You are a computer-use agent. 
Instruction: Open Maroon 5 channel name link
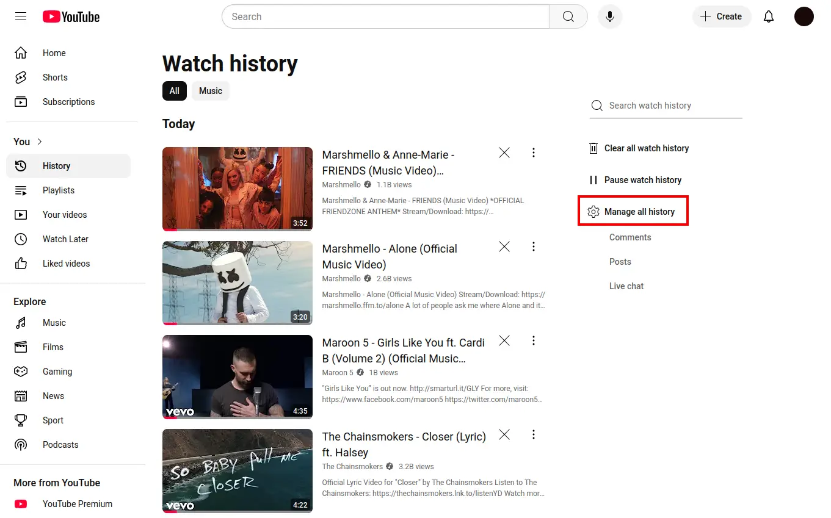(x=338, y=373)
